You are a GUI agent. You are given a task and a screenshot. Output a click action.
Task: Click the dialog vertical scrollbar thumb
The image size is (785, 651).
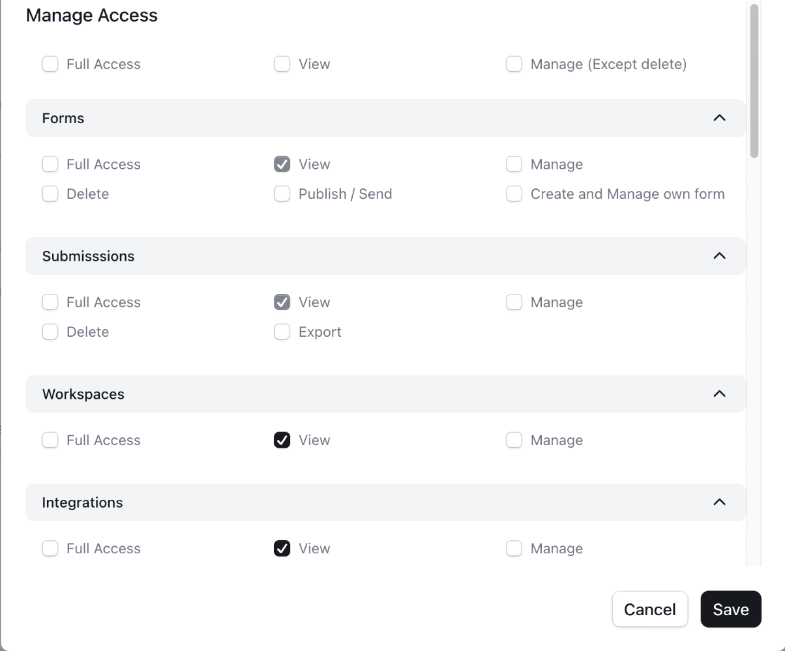pyautogui.click(x=754, y=81)
